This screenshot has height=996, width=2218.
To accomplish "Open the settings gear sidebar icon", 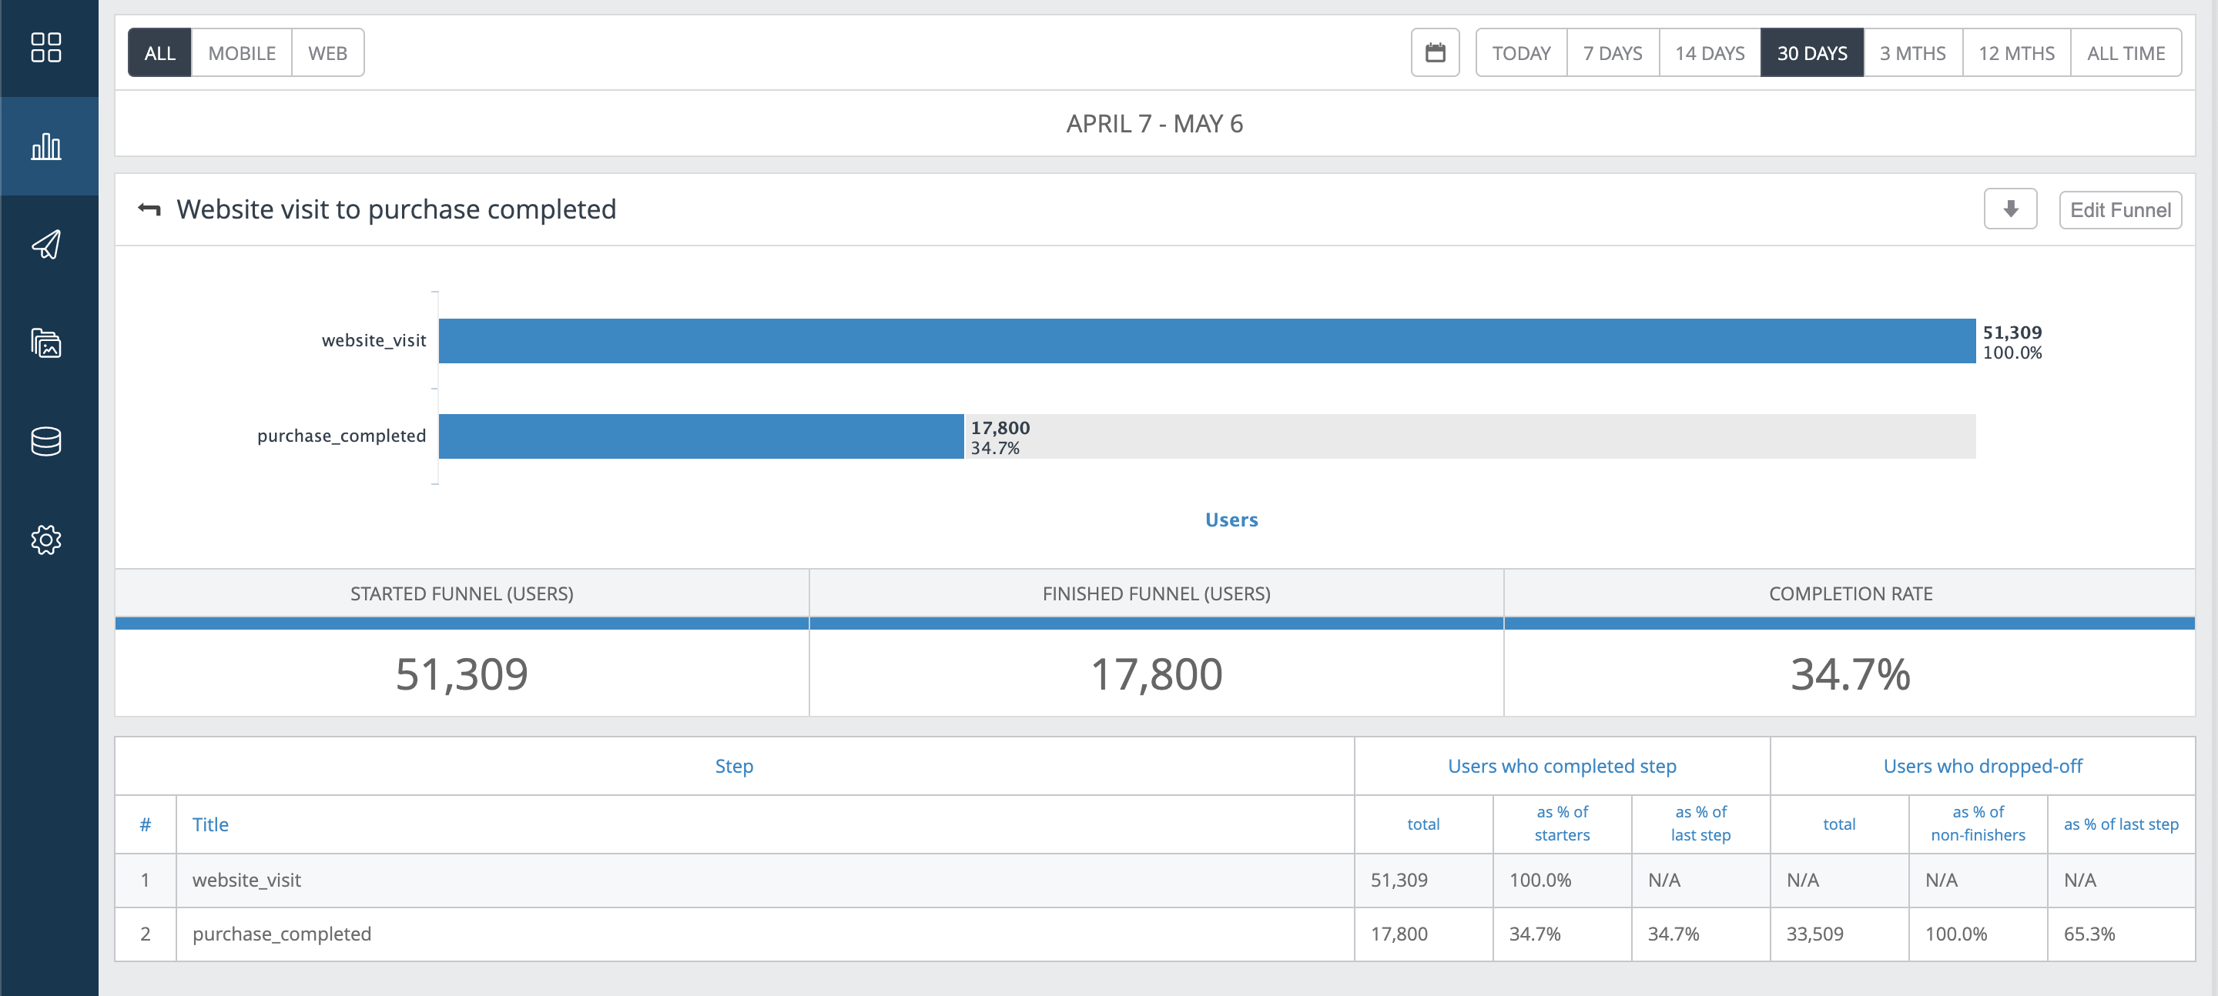I will click(x=46, y=540).
